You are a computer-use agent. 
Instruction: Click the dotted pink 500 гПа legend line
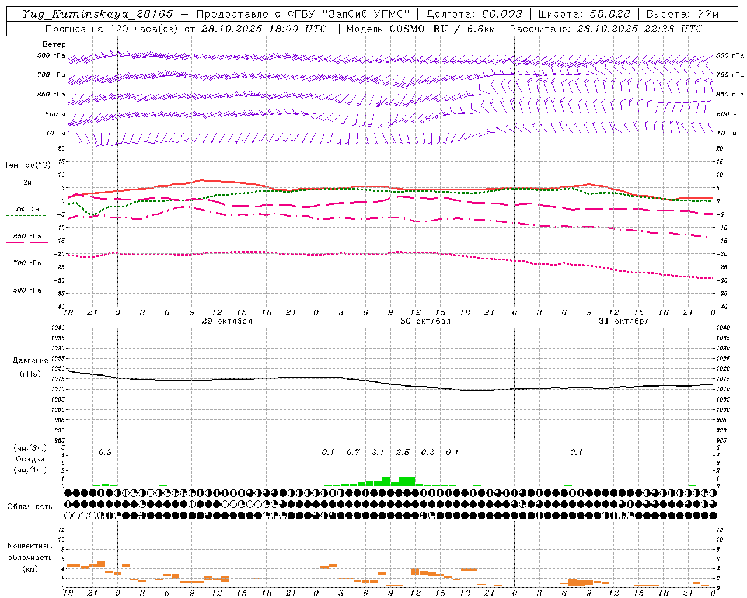point(26,297)
